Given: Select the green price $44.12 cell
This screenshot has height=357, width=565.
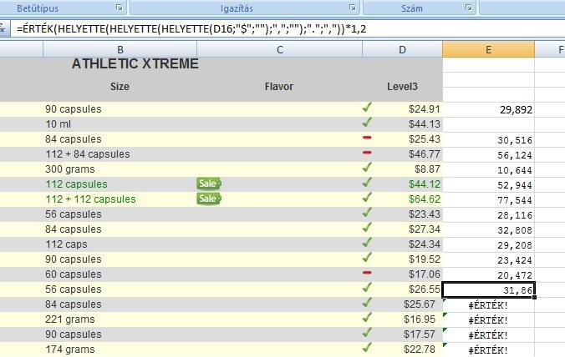Looking at the screenshot, I should click(x=403, y=184).
